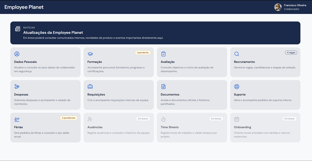Open the Despesas hand coin icon
Viewport: 312px width, 161px height.
[17, 86]
